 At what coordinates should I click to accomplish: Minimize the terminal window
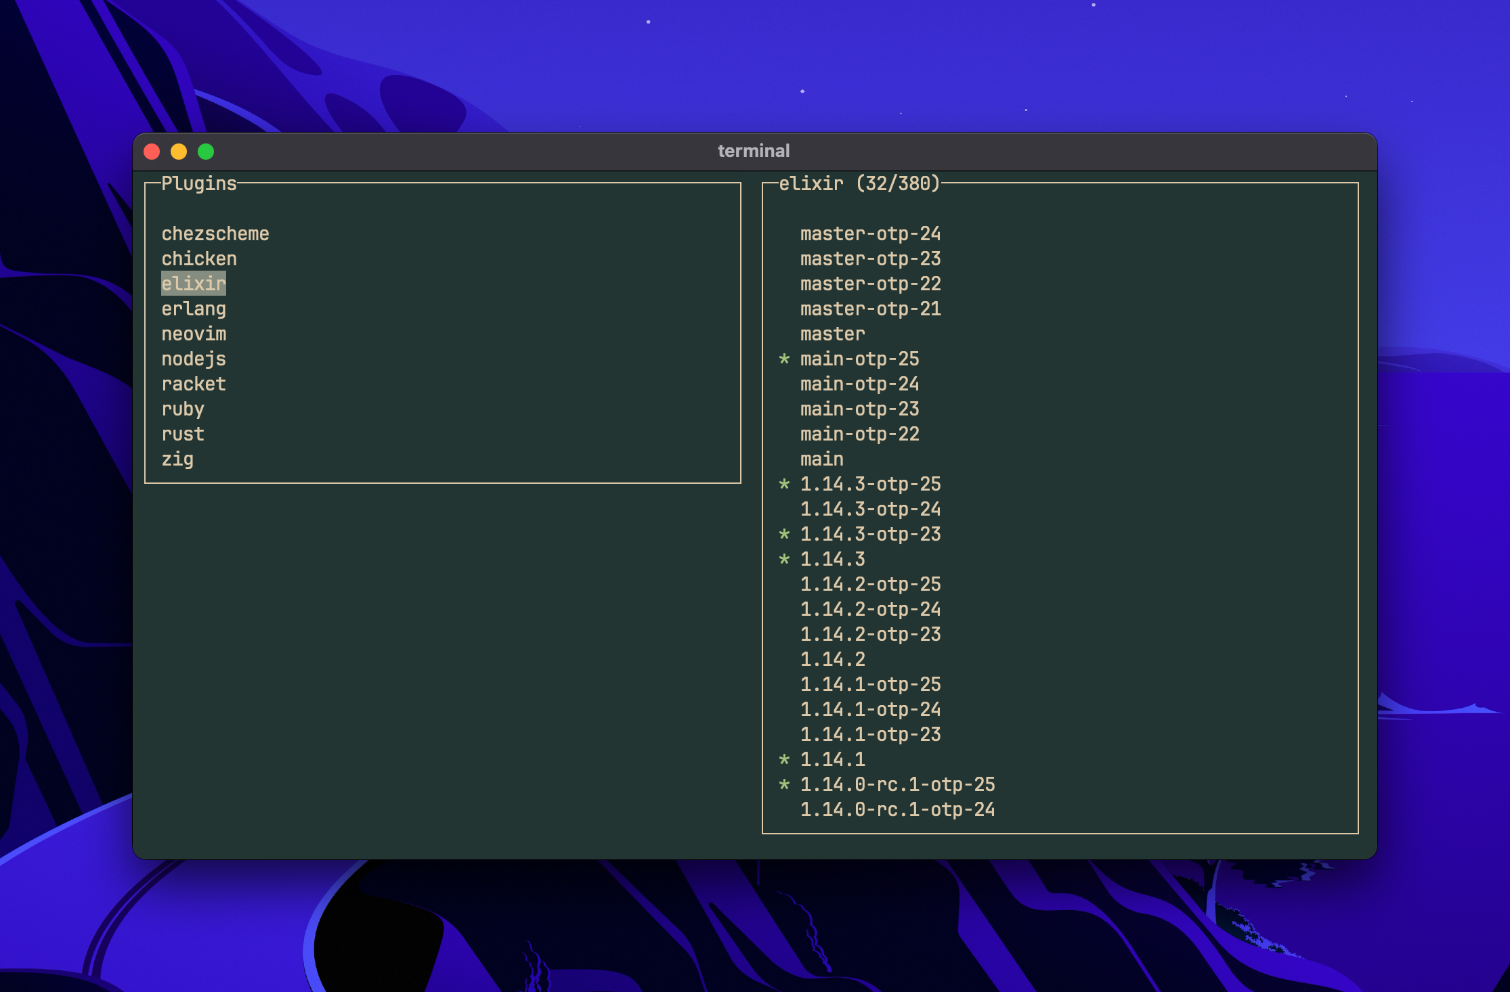click(179, 152)
